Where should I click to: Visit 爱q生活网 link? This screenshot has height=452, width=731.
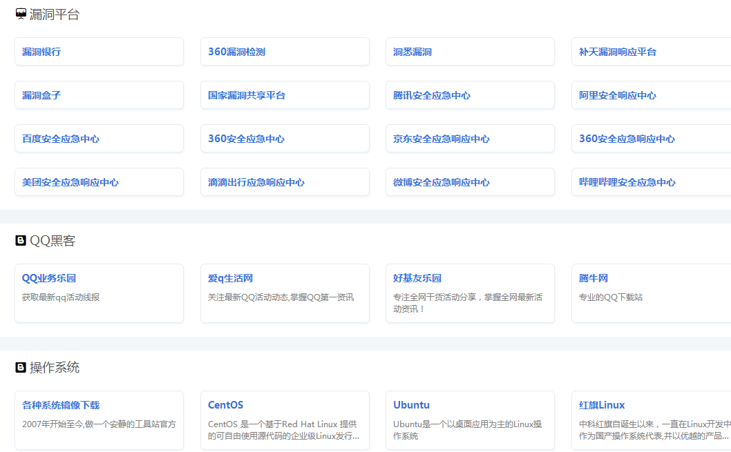(230, 278)
